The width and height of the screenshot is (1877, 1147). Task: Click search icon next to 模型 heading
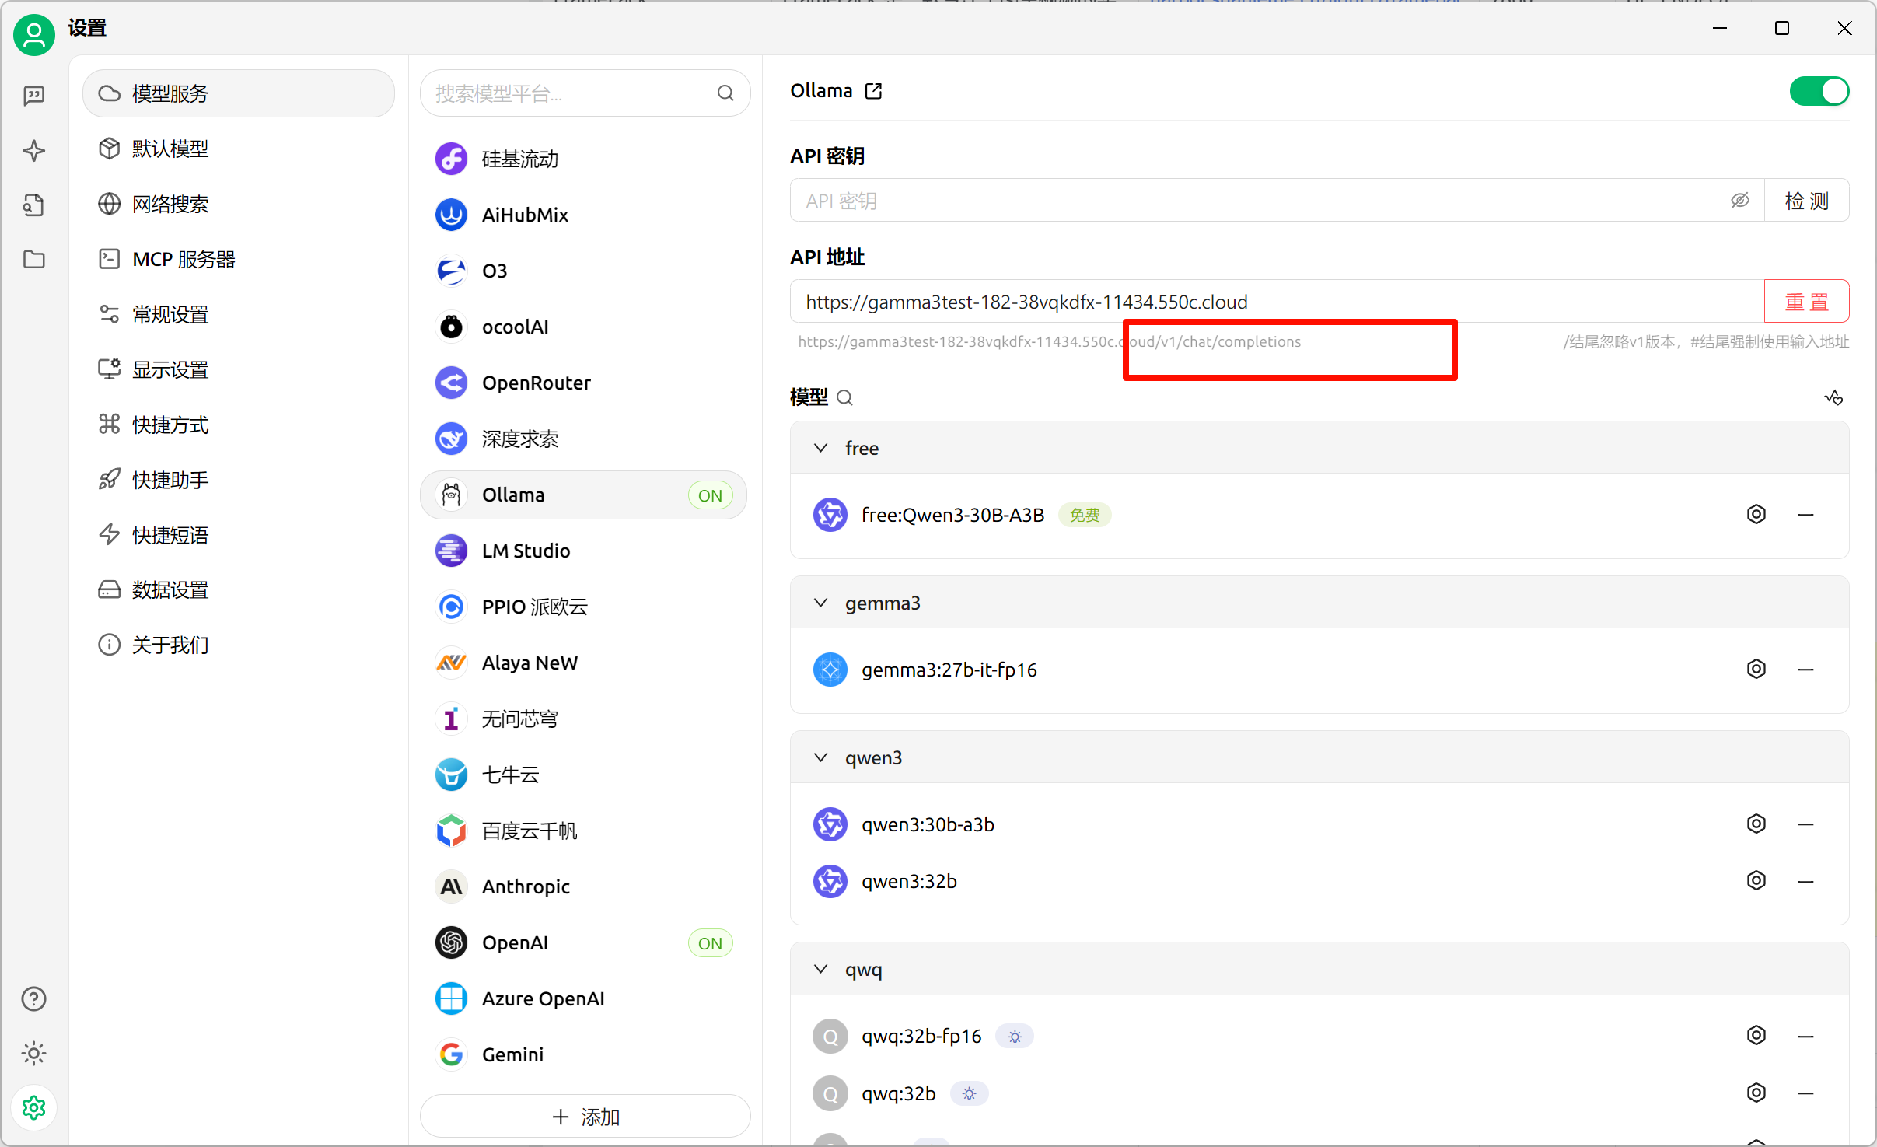(844, 398)
